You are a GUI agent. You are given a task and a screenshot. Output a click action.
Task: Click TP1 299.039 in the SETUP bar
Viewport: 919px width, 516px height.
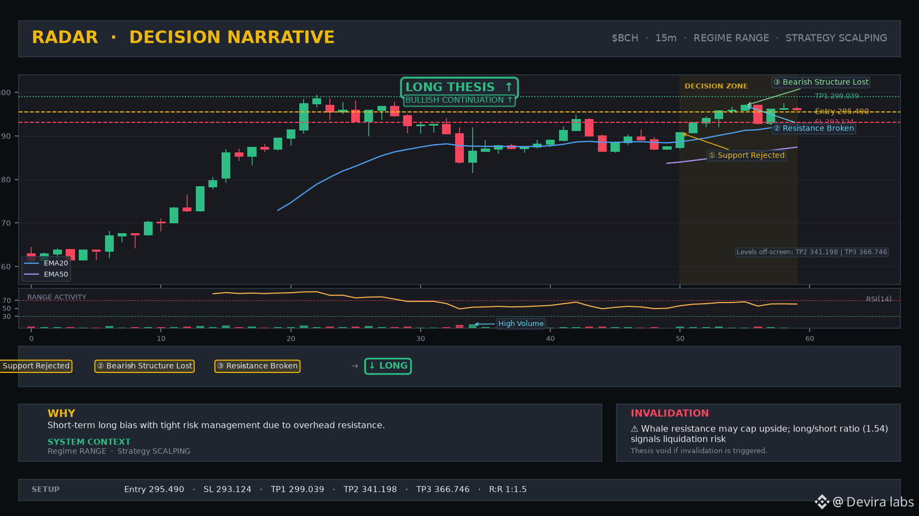click(x=298, y=490)
